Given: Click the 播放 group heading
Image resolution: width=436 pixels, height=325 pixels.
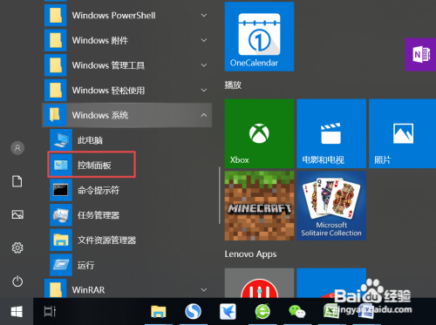Looking at the screenshot, I should [233, 85].
